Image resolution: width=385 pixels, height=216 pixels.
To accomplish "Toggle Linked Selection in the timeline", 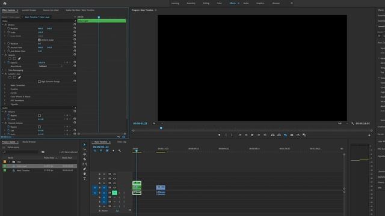I will (x=107, y=151).
